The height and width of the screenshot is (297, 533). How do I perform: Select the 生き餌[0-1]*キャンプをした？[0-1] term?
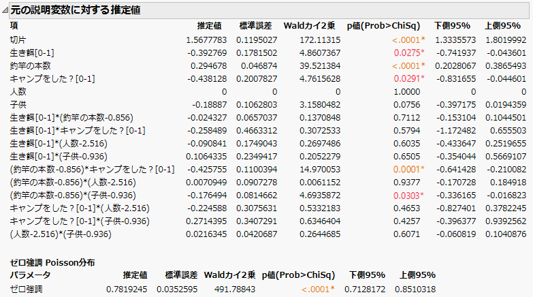pos(78,130)
